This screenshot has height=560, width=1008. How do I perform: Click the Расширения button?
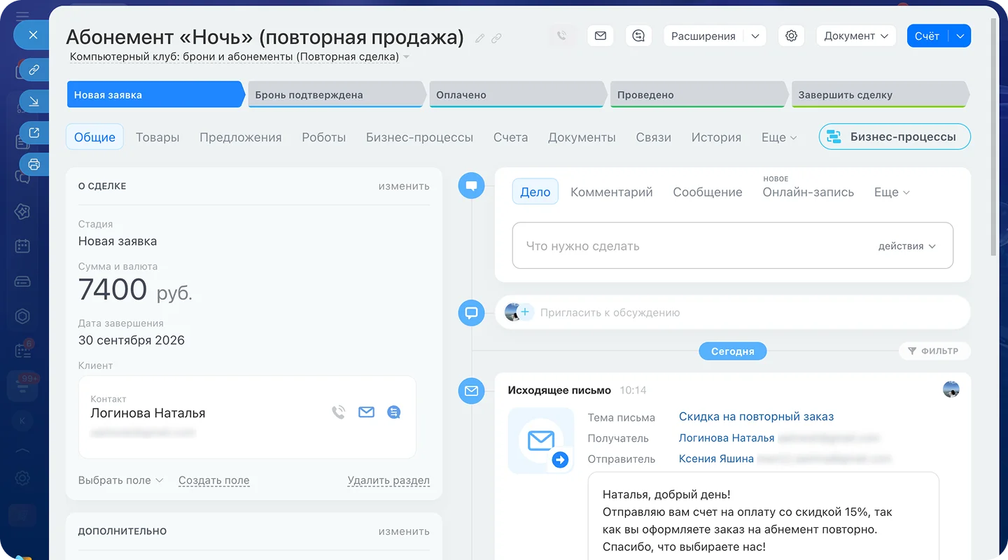point(703,36)
